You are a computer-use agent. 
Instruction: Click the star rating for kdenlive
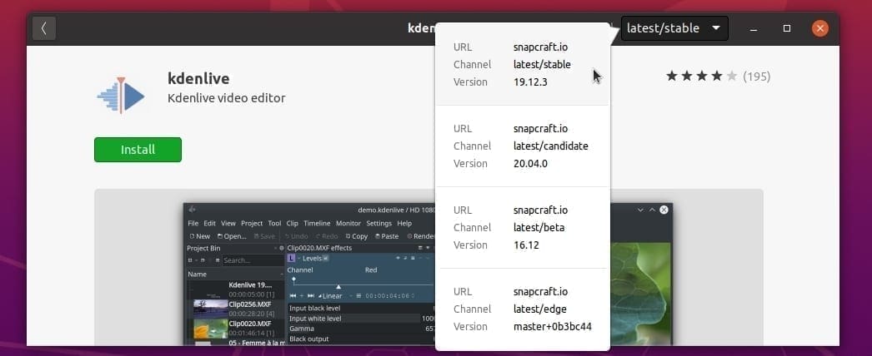click(x=702, y=76)
